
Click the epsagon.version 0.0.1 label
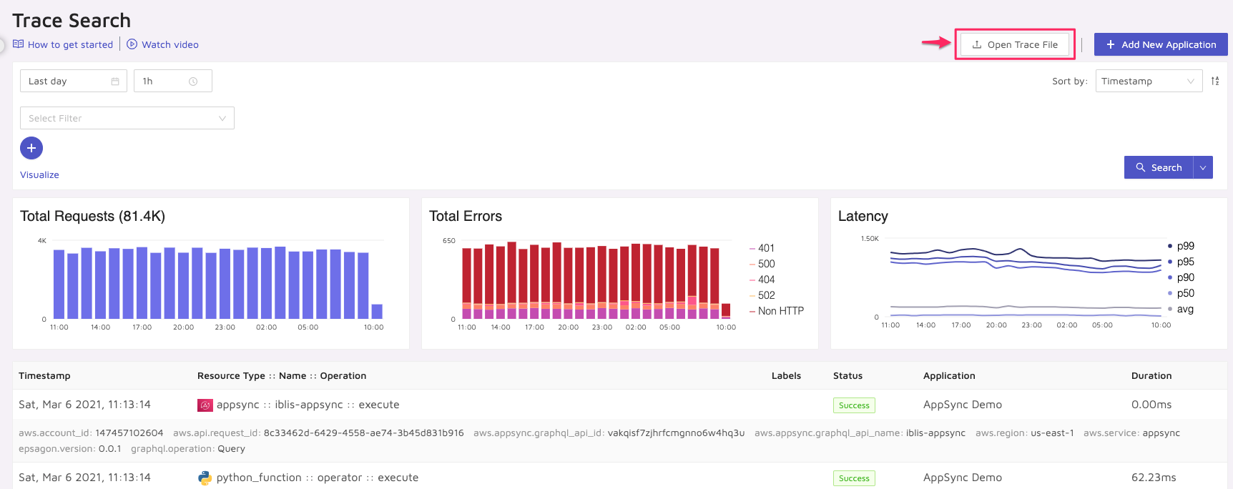click(x=70, y=449)
